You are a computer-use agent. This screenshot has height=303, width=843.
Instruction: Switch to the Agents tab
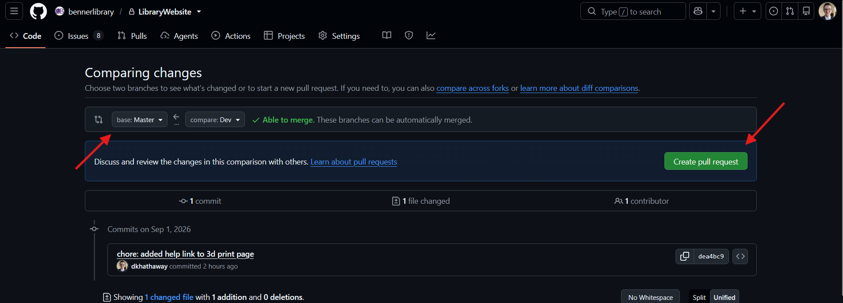click(179, 36)
